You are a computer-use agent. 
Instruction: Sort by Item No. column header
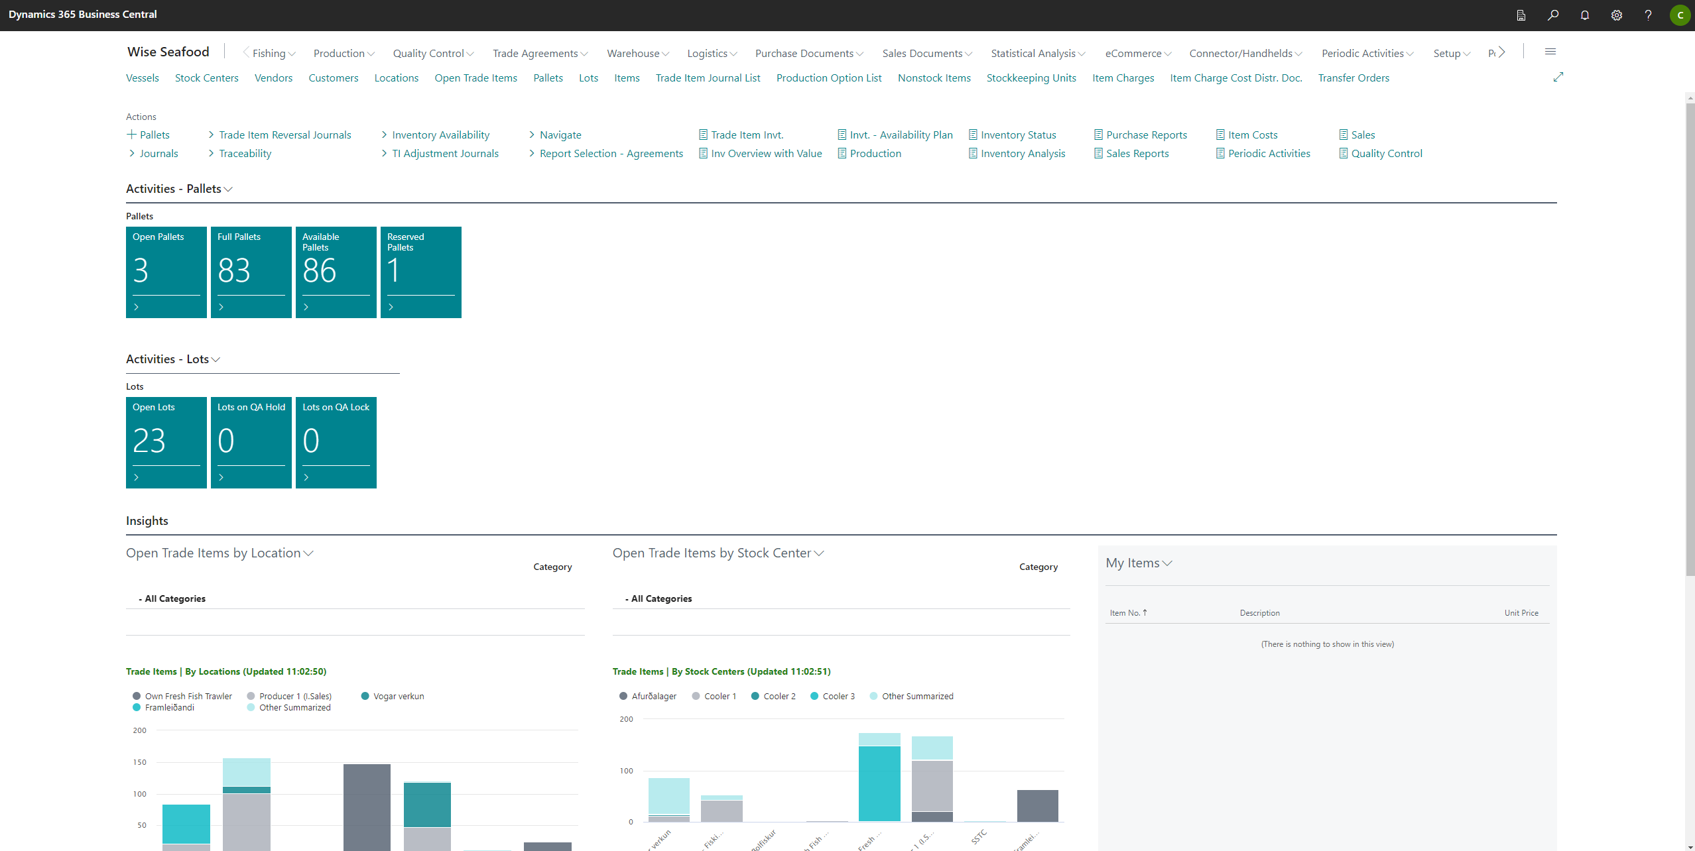[x=1128, y=613]
